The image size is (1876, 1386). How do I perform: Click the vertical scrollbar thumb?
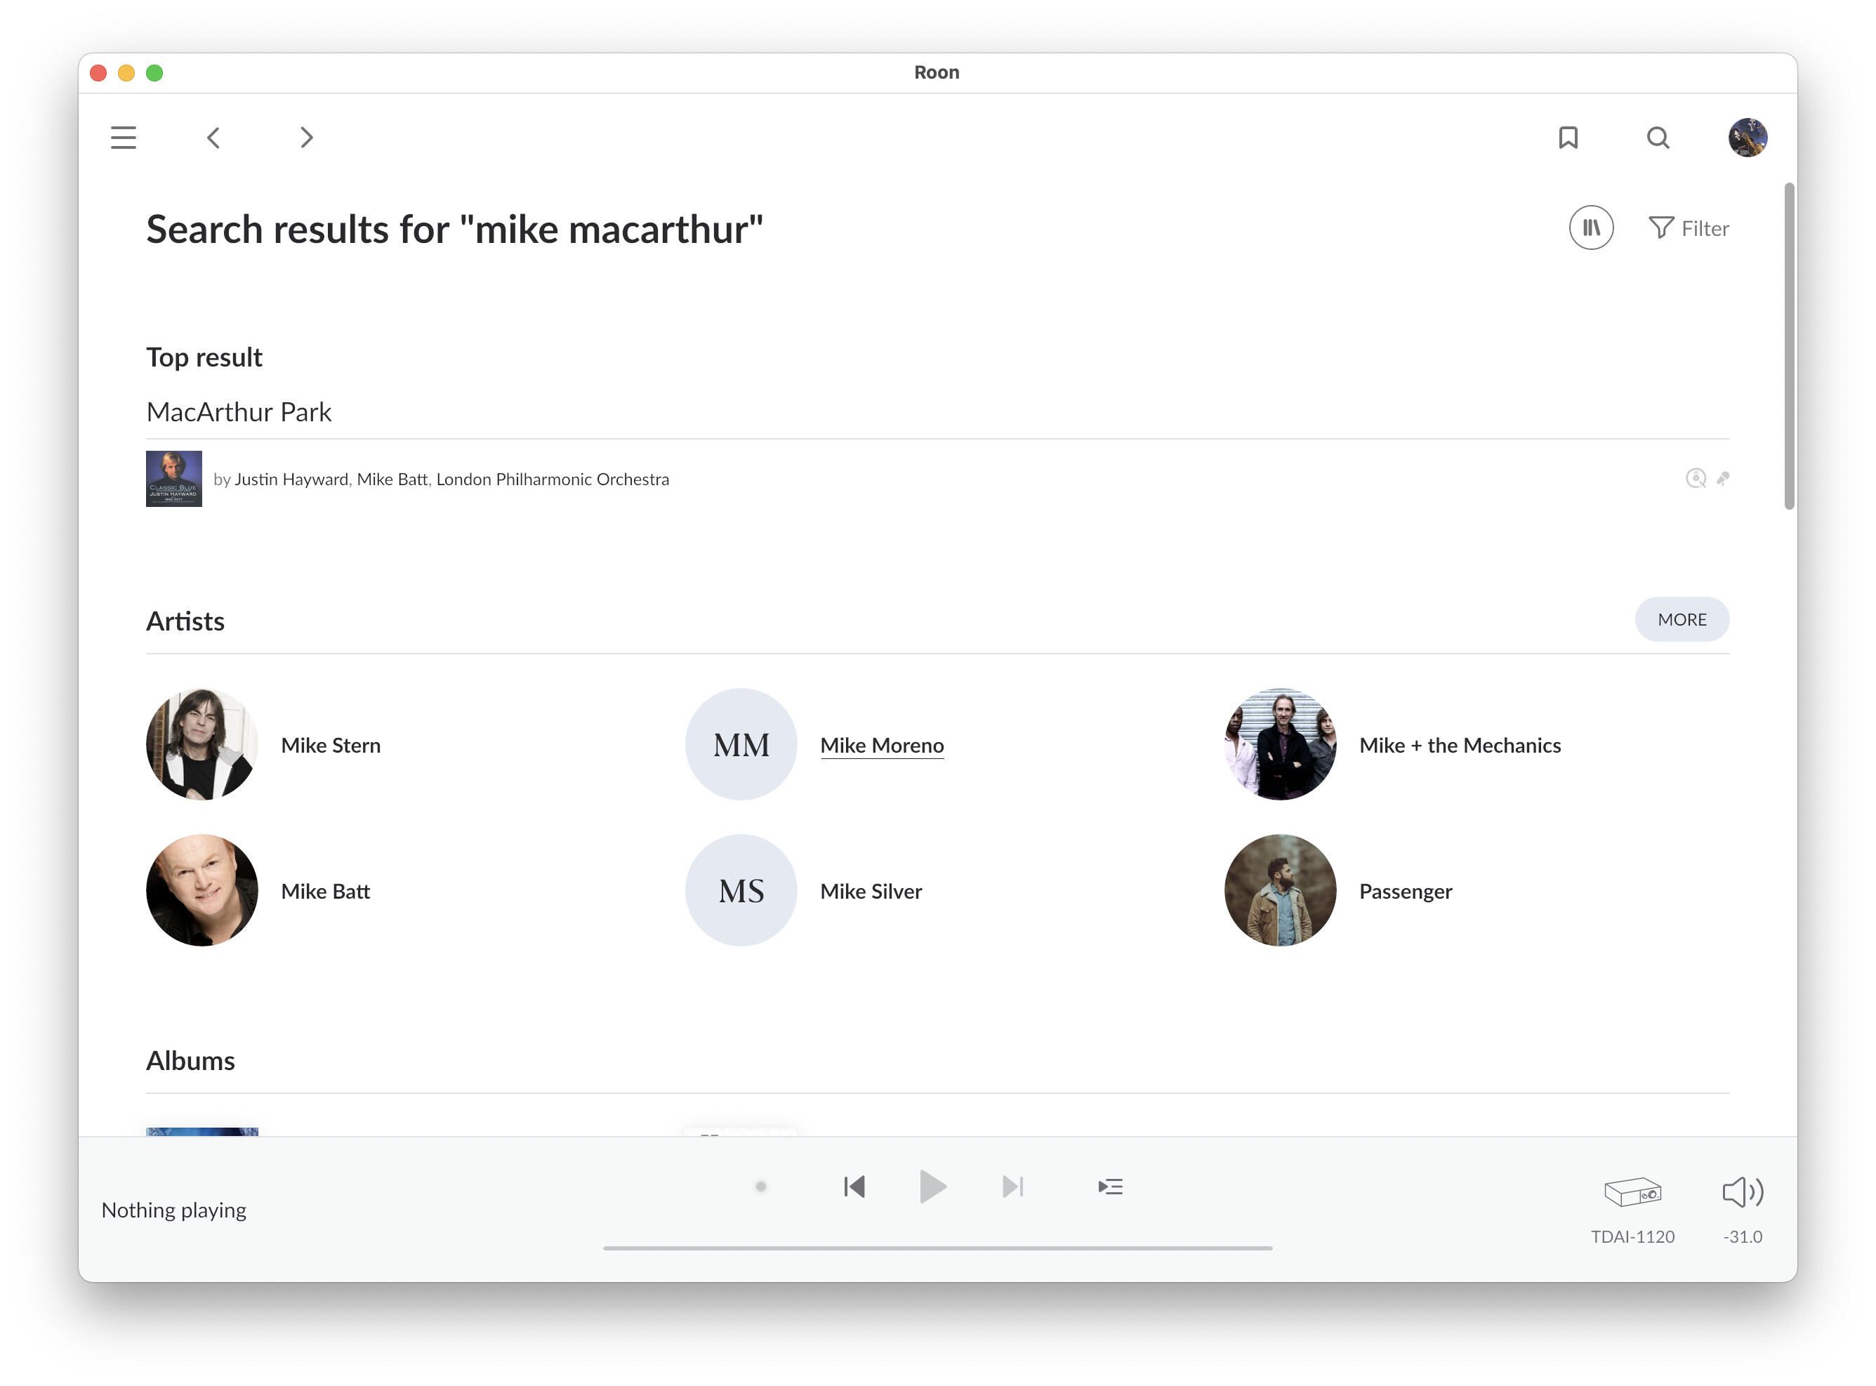coord(1790,345)
